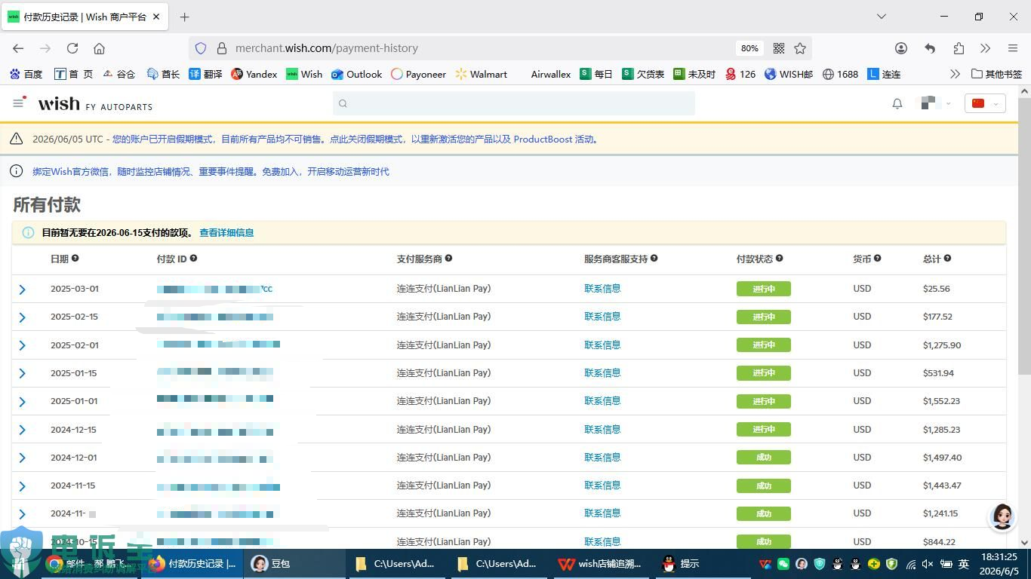The height and width of the screenshot is (579, 1031).
Task: Click 联系信息 link for 2025-03-01 payment
Action: pos(602,288)
